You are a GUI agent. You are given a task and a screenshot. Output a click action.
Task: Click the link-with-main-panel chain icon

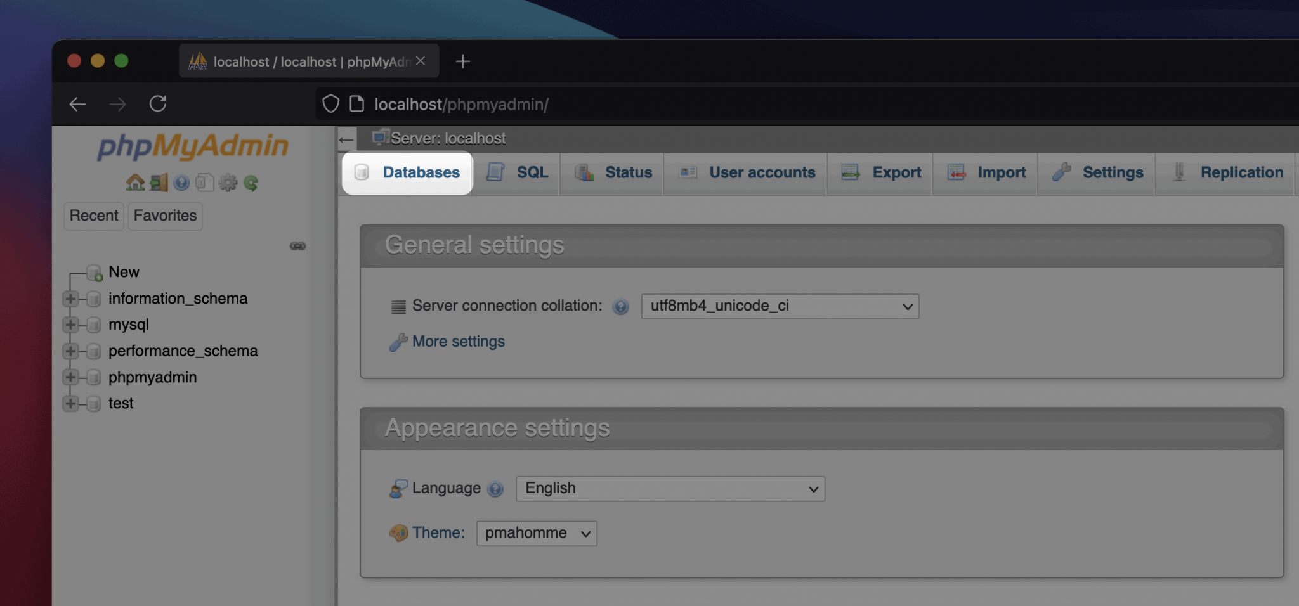click(297, 246)
